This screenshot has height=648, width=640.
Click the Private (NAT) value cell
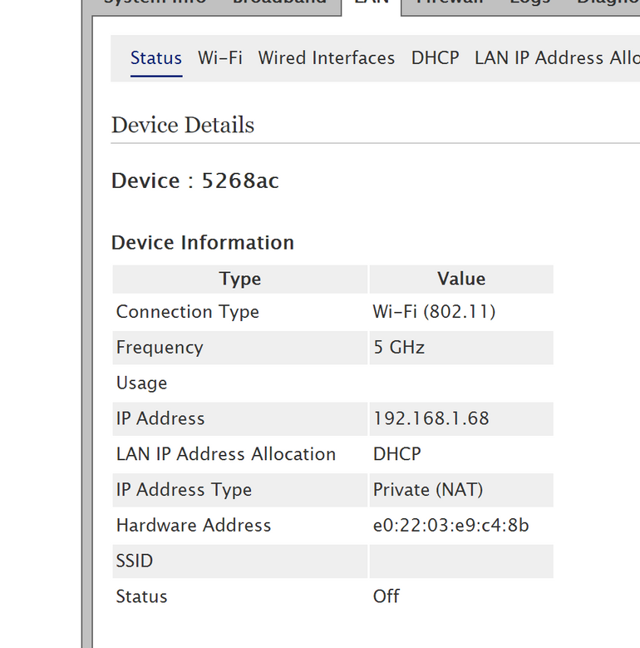pyautogui.click(x=427, y=490)
